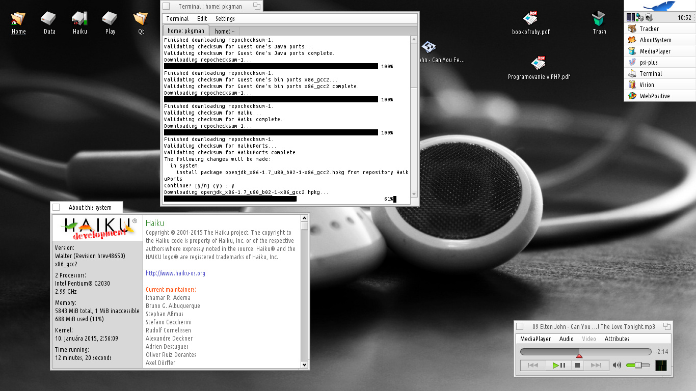Click the MediaPlayer peak level meter
This screenshot has width=696, height=391.
[661, 365]
